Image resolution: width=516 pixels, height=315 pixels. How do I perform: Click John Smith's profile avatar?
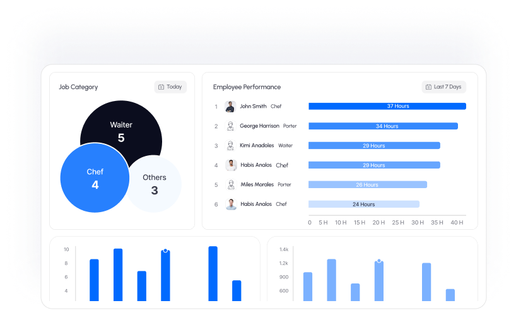tap(230, 107)
